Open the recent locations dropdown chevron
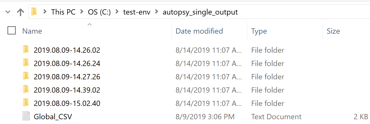 tap(8, 12)
